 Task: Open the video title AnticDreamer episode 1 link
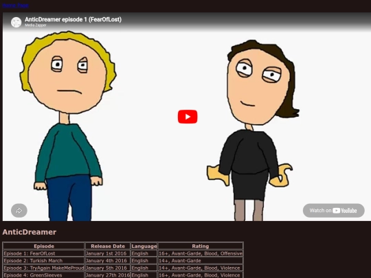[73, 19]
